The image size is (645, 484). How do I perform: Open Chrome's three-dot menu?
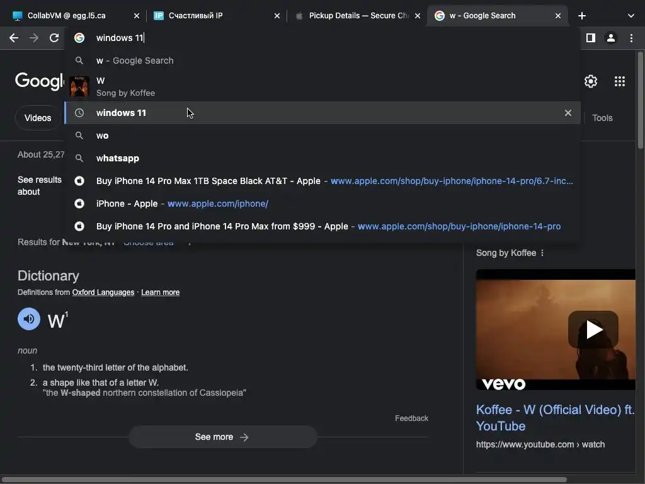(631, 38)
